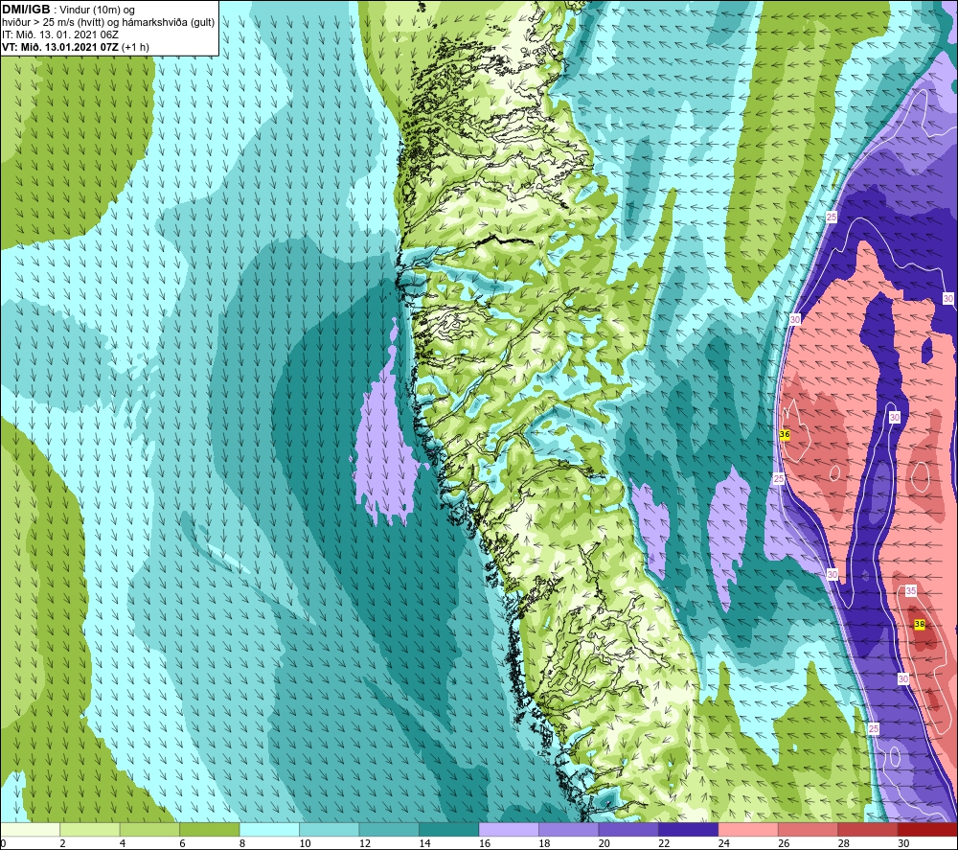This screenshot has width=958, height=850.
Task: Click the 6–8 m/s olive green legend swatch
Action: click(210, 830)
